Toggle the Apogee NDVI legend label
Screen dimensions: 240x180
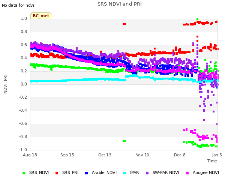click(206, 172)
